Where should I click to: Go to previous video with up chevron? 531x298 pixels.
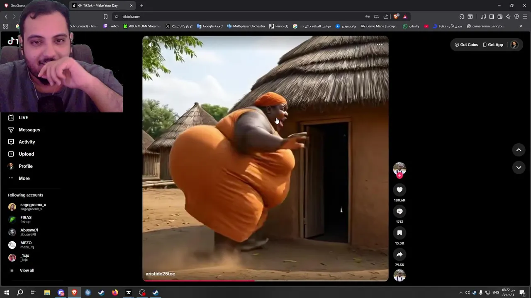(x=519, y=150)
